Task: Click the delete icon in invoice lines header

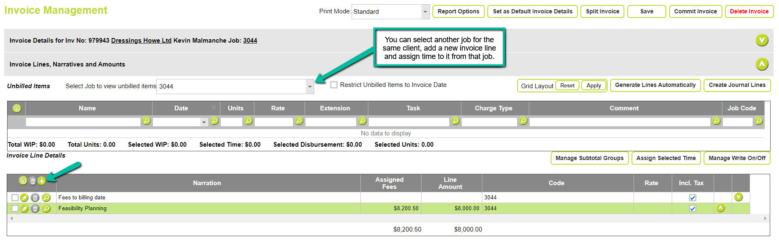Action: (32, 181)
